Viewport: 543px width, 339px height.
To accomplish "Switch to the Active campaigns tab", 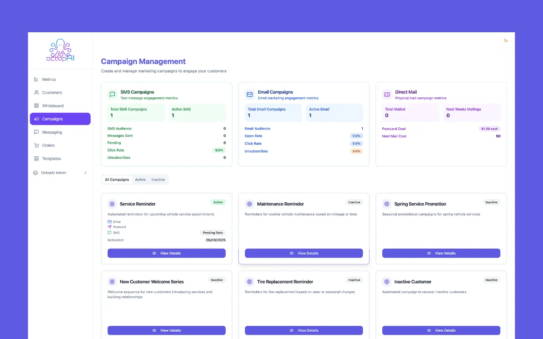I will tap(140, 179).
